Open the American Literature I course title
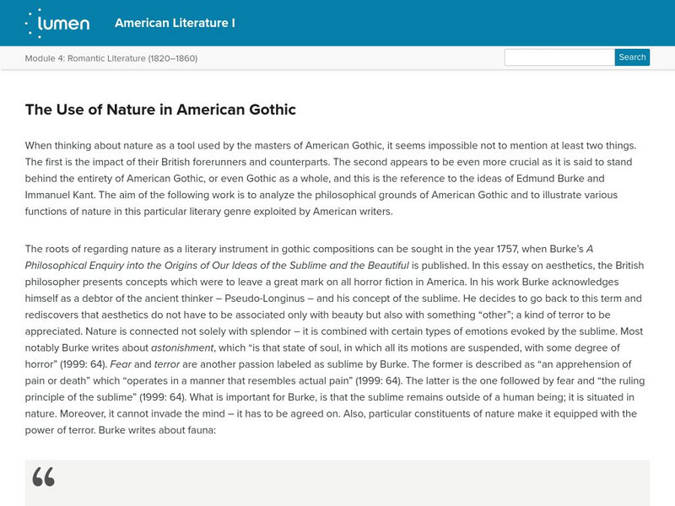The width and height of the screenshot is (675, 506). [175, 23]
